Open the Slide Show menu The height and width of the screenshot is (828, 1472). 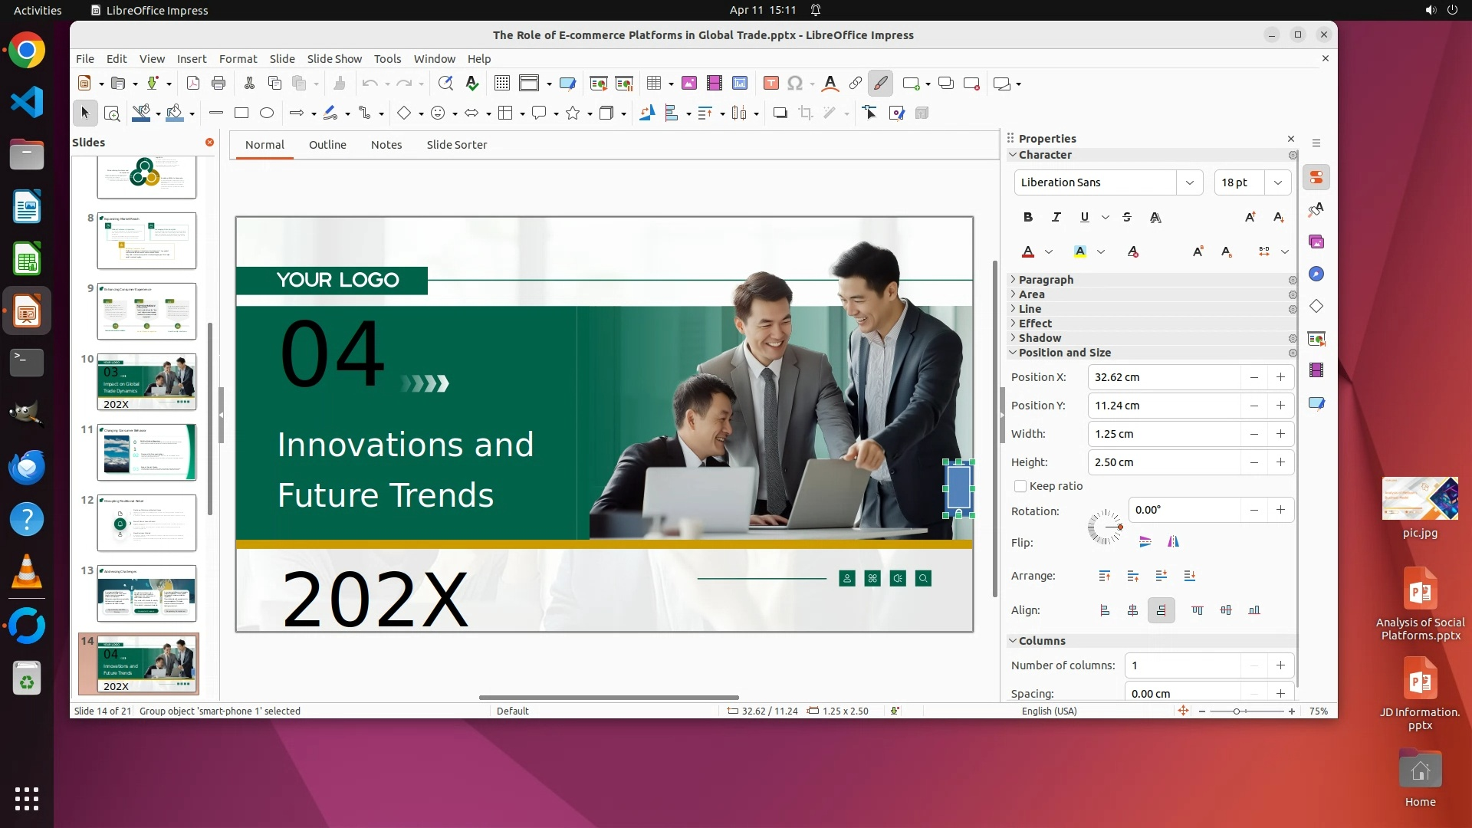tap(334, 59)
